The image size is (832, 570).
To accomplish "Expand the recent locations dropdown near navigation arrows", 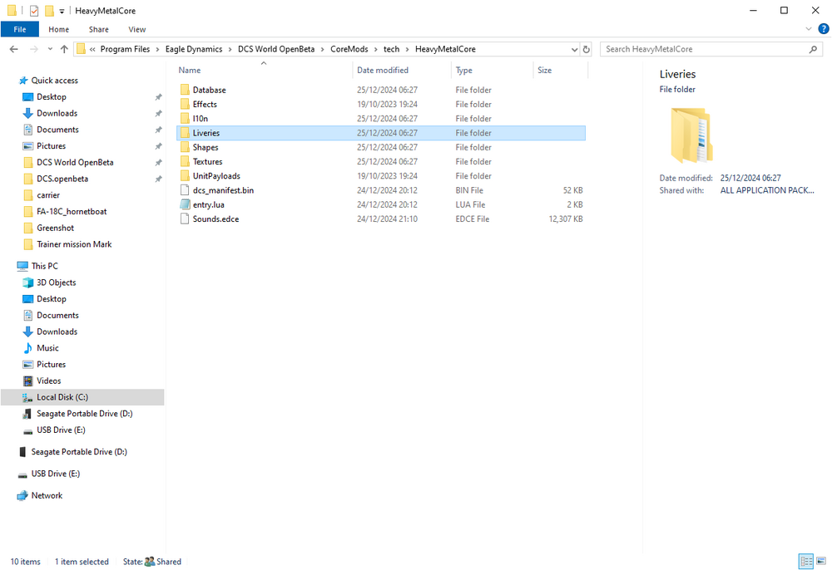I will 49,48.
